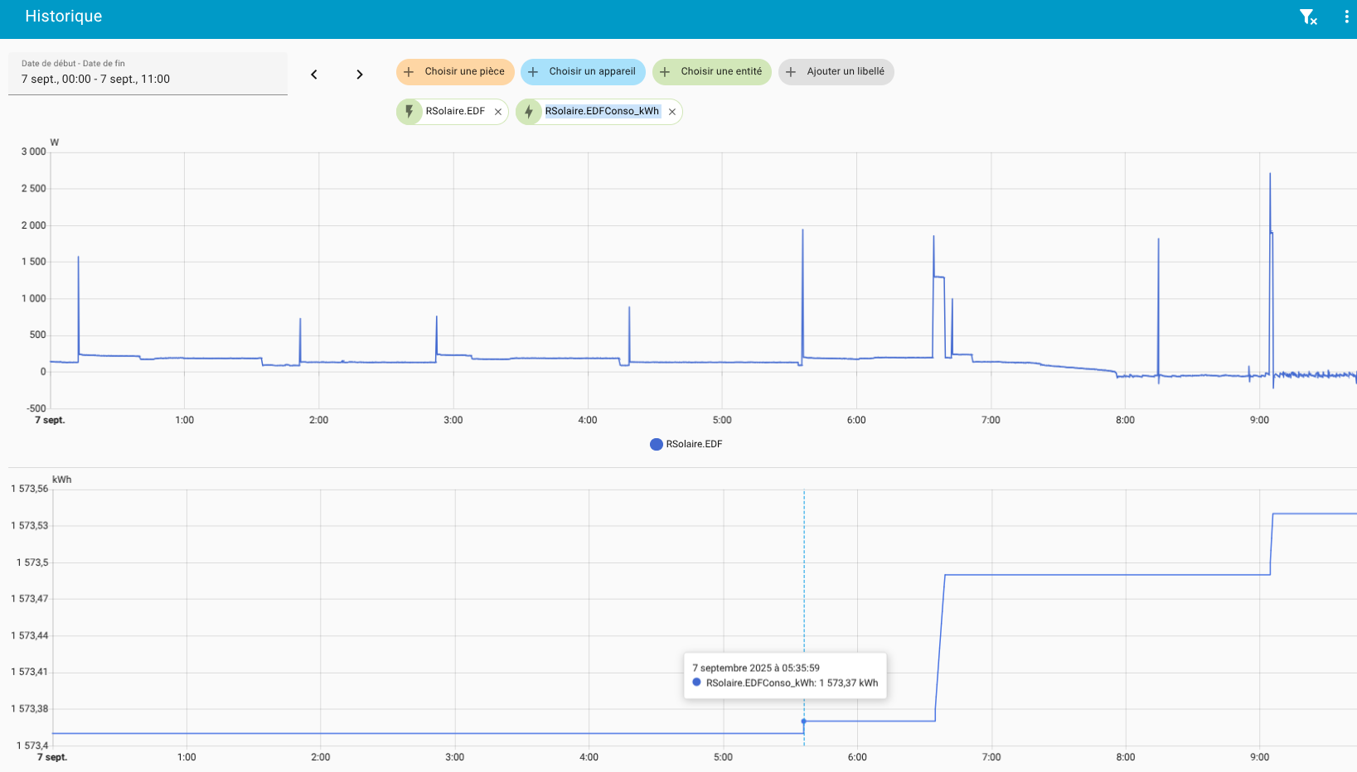Click the RSolaire.EDFConso_kWh chip lightning icon

coord(529,112)
